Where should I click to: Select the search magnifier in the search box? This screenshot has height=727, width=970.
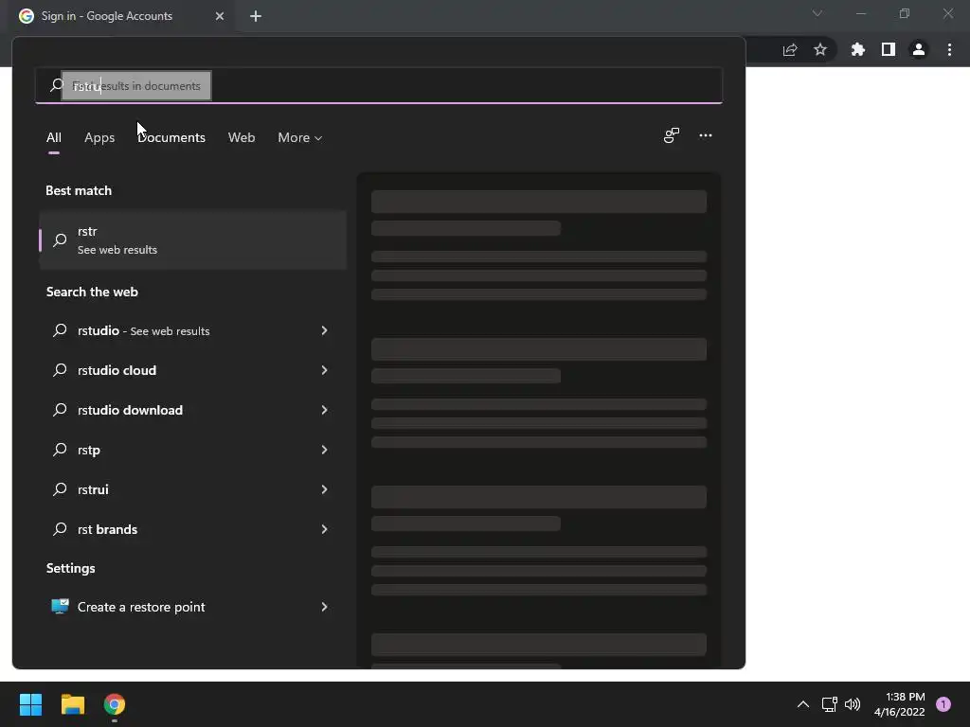(56, 85)
